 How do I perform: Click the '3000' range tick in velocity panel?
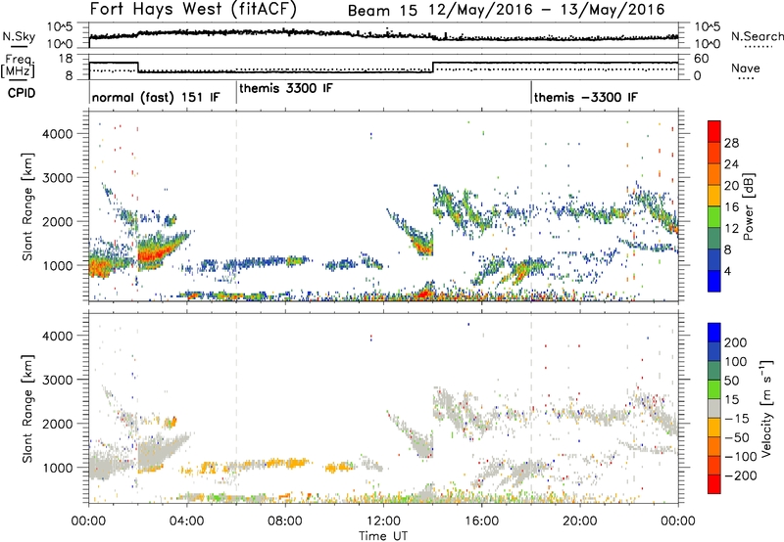click(x=57, y=380)
